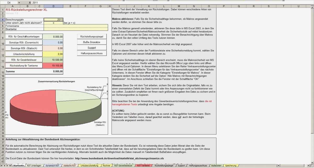Click the select-all corner of the grid
The width and height of the screenshot is (314, 168).
pos(2,6)
